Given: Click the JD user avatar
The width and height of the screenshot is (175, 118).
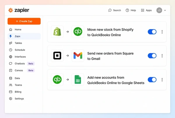Looking at the screenshot, I should (x=159, y=10).
